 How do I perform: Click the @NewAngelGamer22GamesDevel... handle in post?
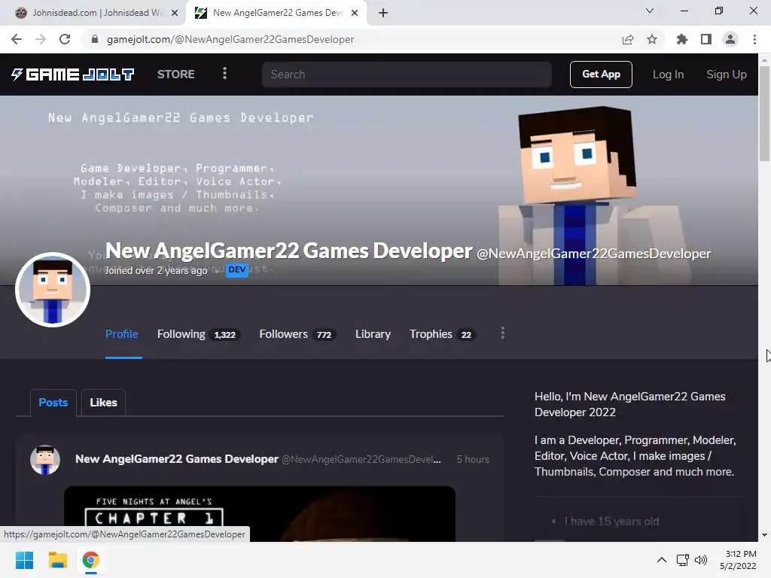tap(361, 460)
